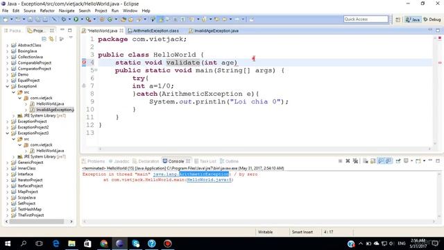Open the Outline view tab
The image size is (444, 250).
tap(230, 161)
